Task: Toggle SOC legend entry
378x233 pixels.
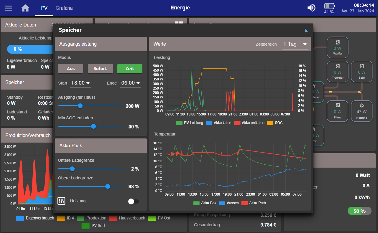Action: tap(275, 123)
